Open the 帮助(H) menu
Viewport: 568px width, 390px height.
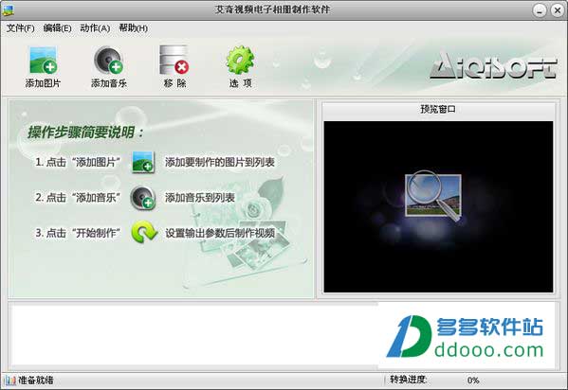134,28
